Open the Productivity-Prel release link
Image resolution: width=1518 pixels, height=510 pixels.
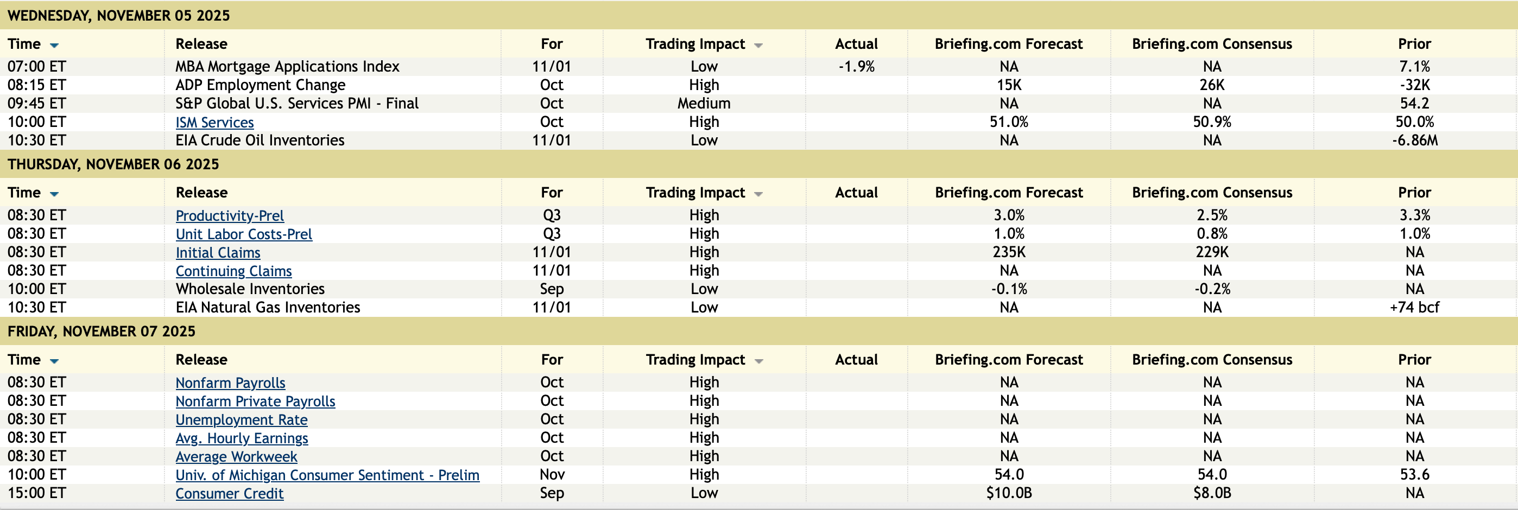pos(229,215)
